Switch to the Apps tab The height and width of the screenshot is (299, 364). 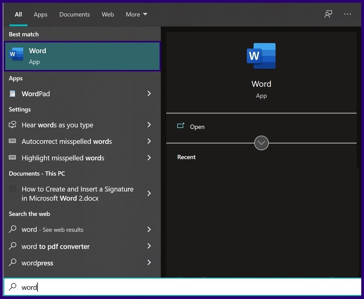[41, 14]
